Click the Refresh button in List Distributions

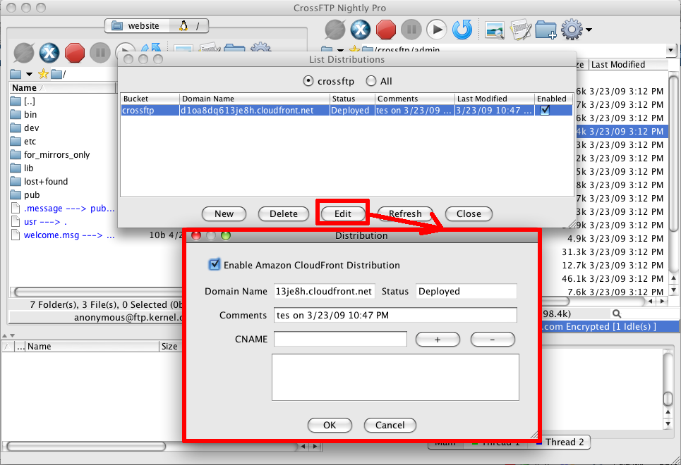(x=405, y=214)
